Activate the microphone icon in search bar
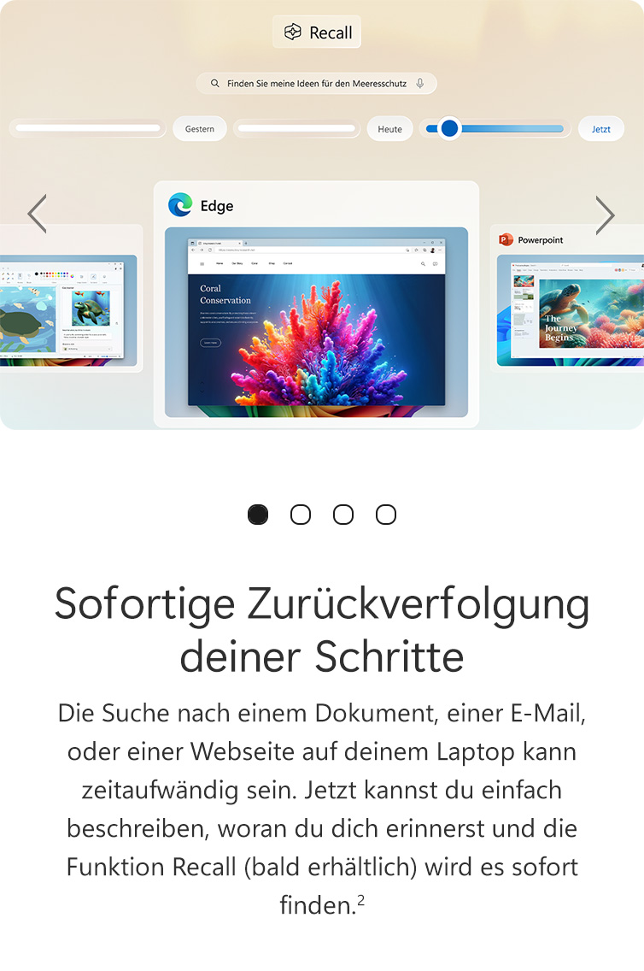This screenshot has height=971, width=644. [420, 83]
